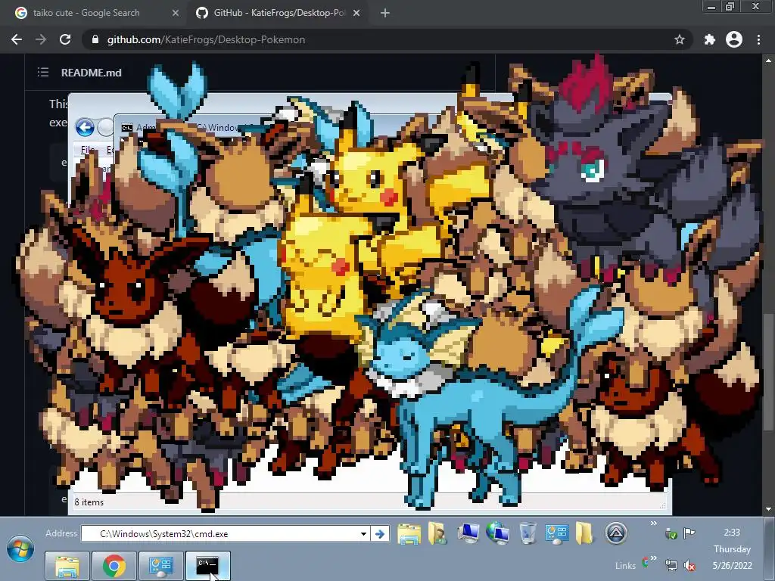The width and height of the screenshot is (775, 581).
Task: Close the taiko cute search tab
Action: [176, 13]
